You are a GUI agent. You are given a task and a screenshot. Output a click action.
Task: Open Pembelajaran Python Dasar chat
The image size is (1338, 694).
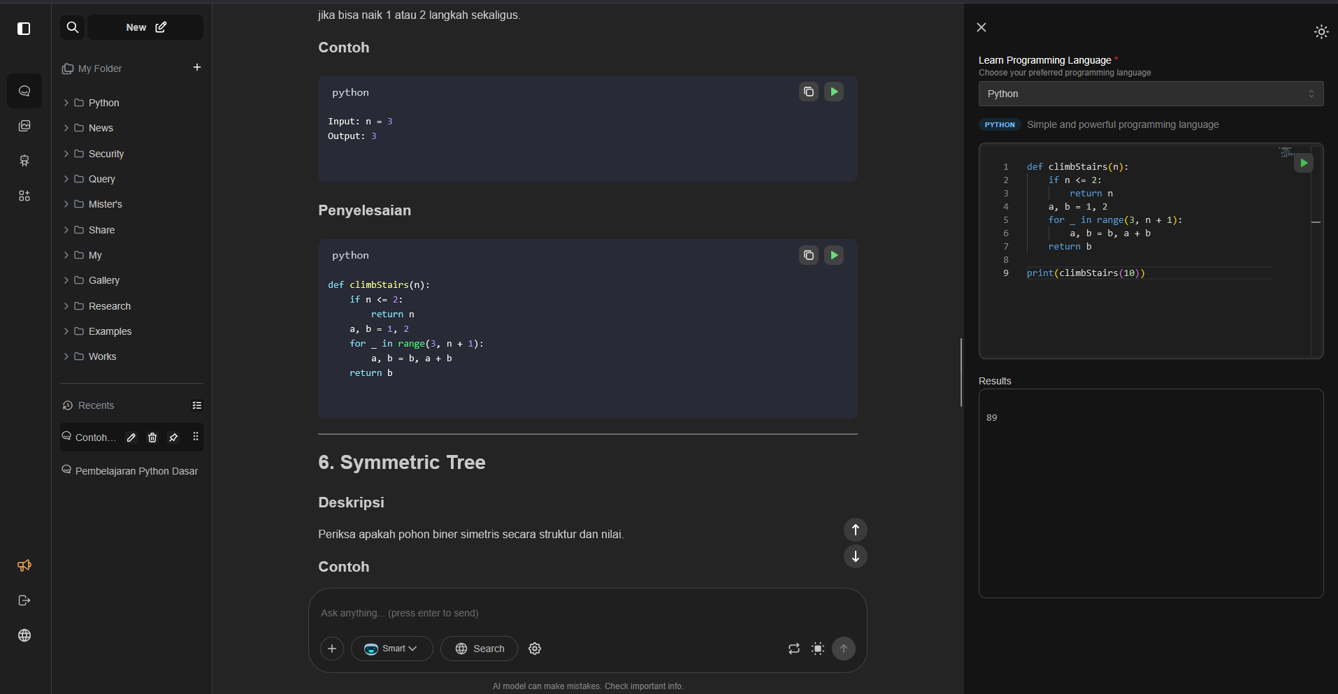tap(136, 471)
